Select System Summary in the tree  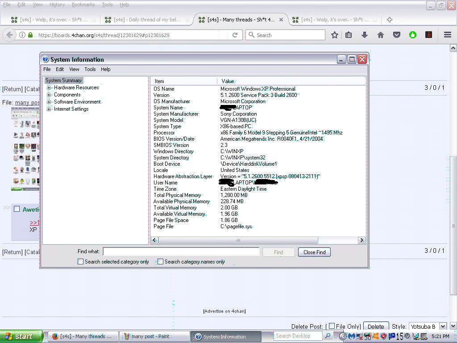[63, 80]
